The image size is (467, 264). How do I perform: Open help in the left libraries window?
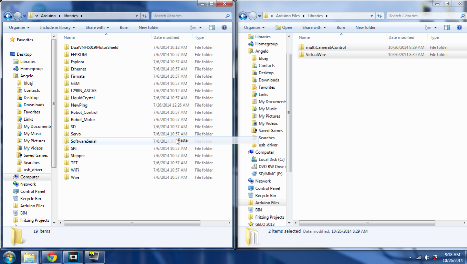coord(224,27)
